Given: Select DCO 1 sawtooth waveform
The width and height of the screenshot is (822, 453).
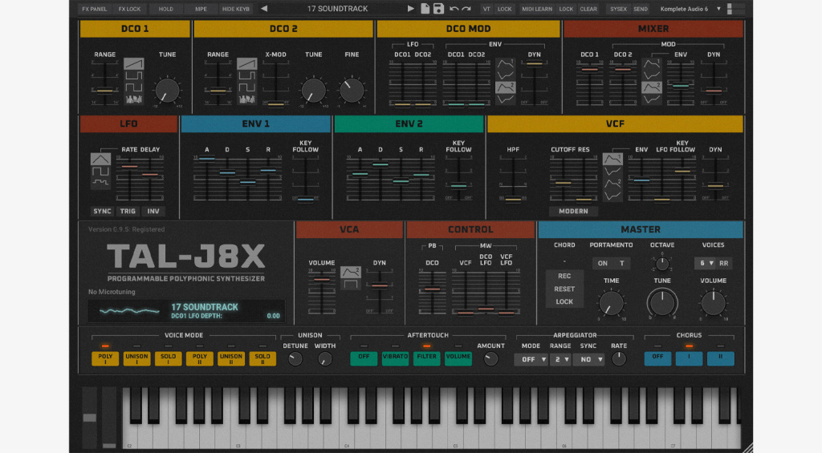Looking at the screenshot, I should click(134, 64).
